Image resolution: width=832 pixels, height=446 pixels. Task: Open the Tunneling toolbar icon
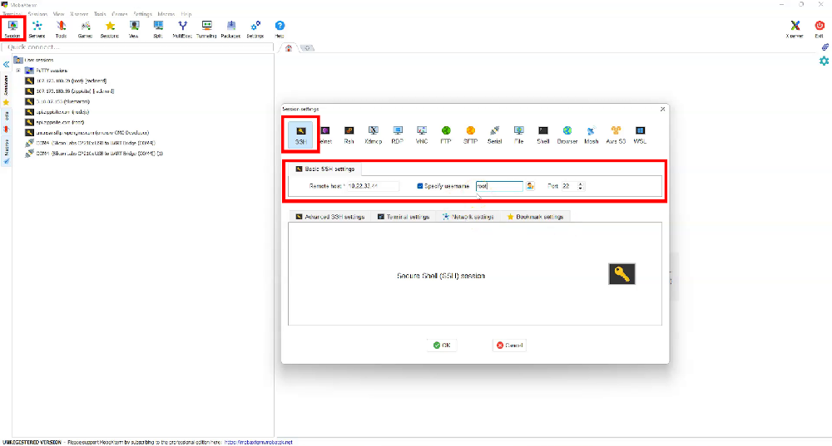[x=206, y=28]
